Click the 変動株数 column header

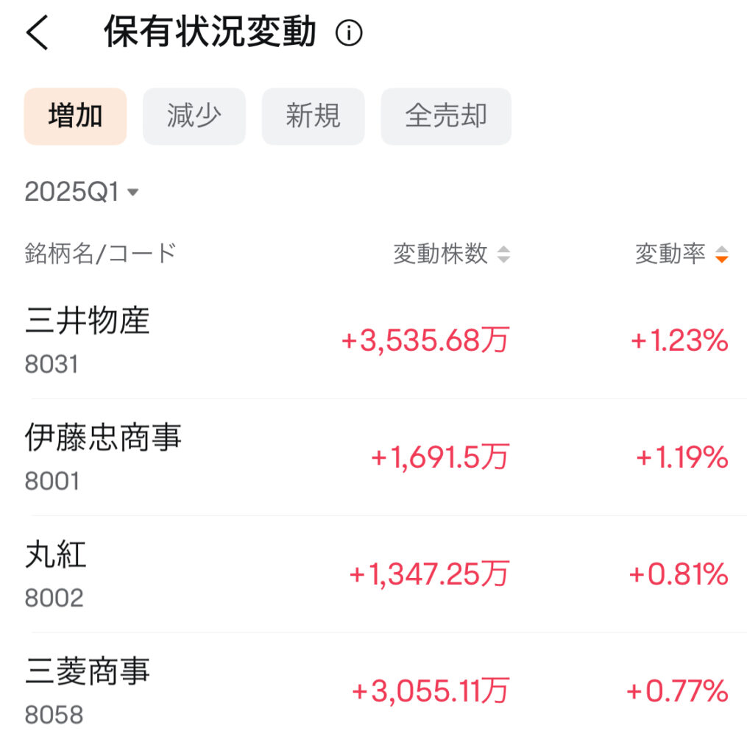tap(440, 254)
